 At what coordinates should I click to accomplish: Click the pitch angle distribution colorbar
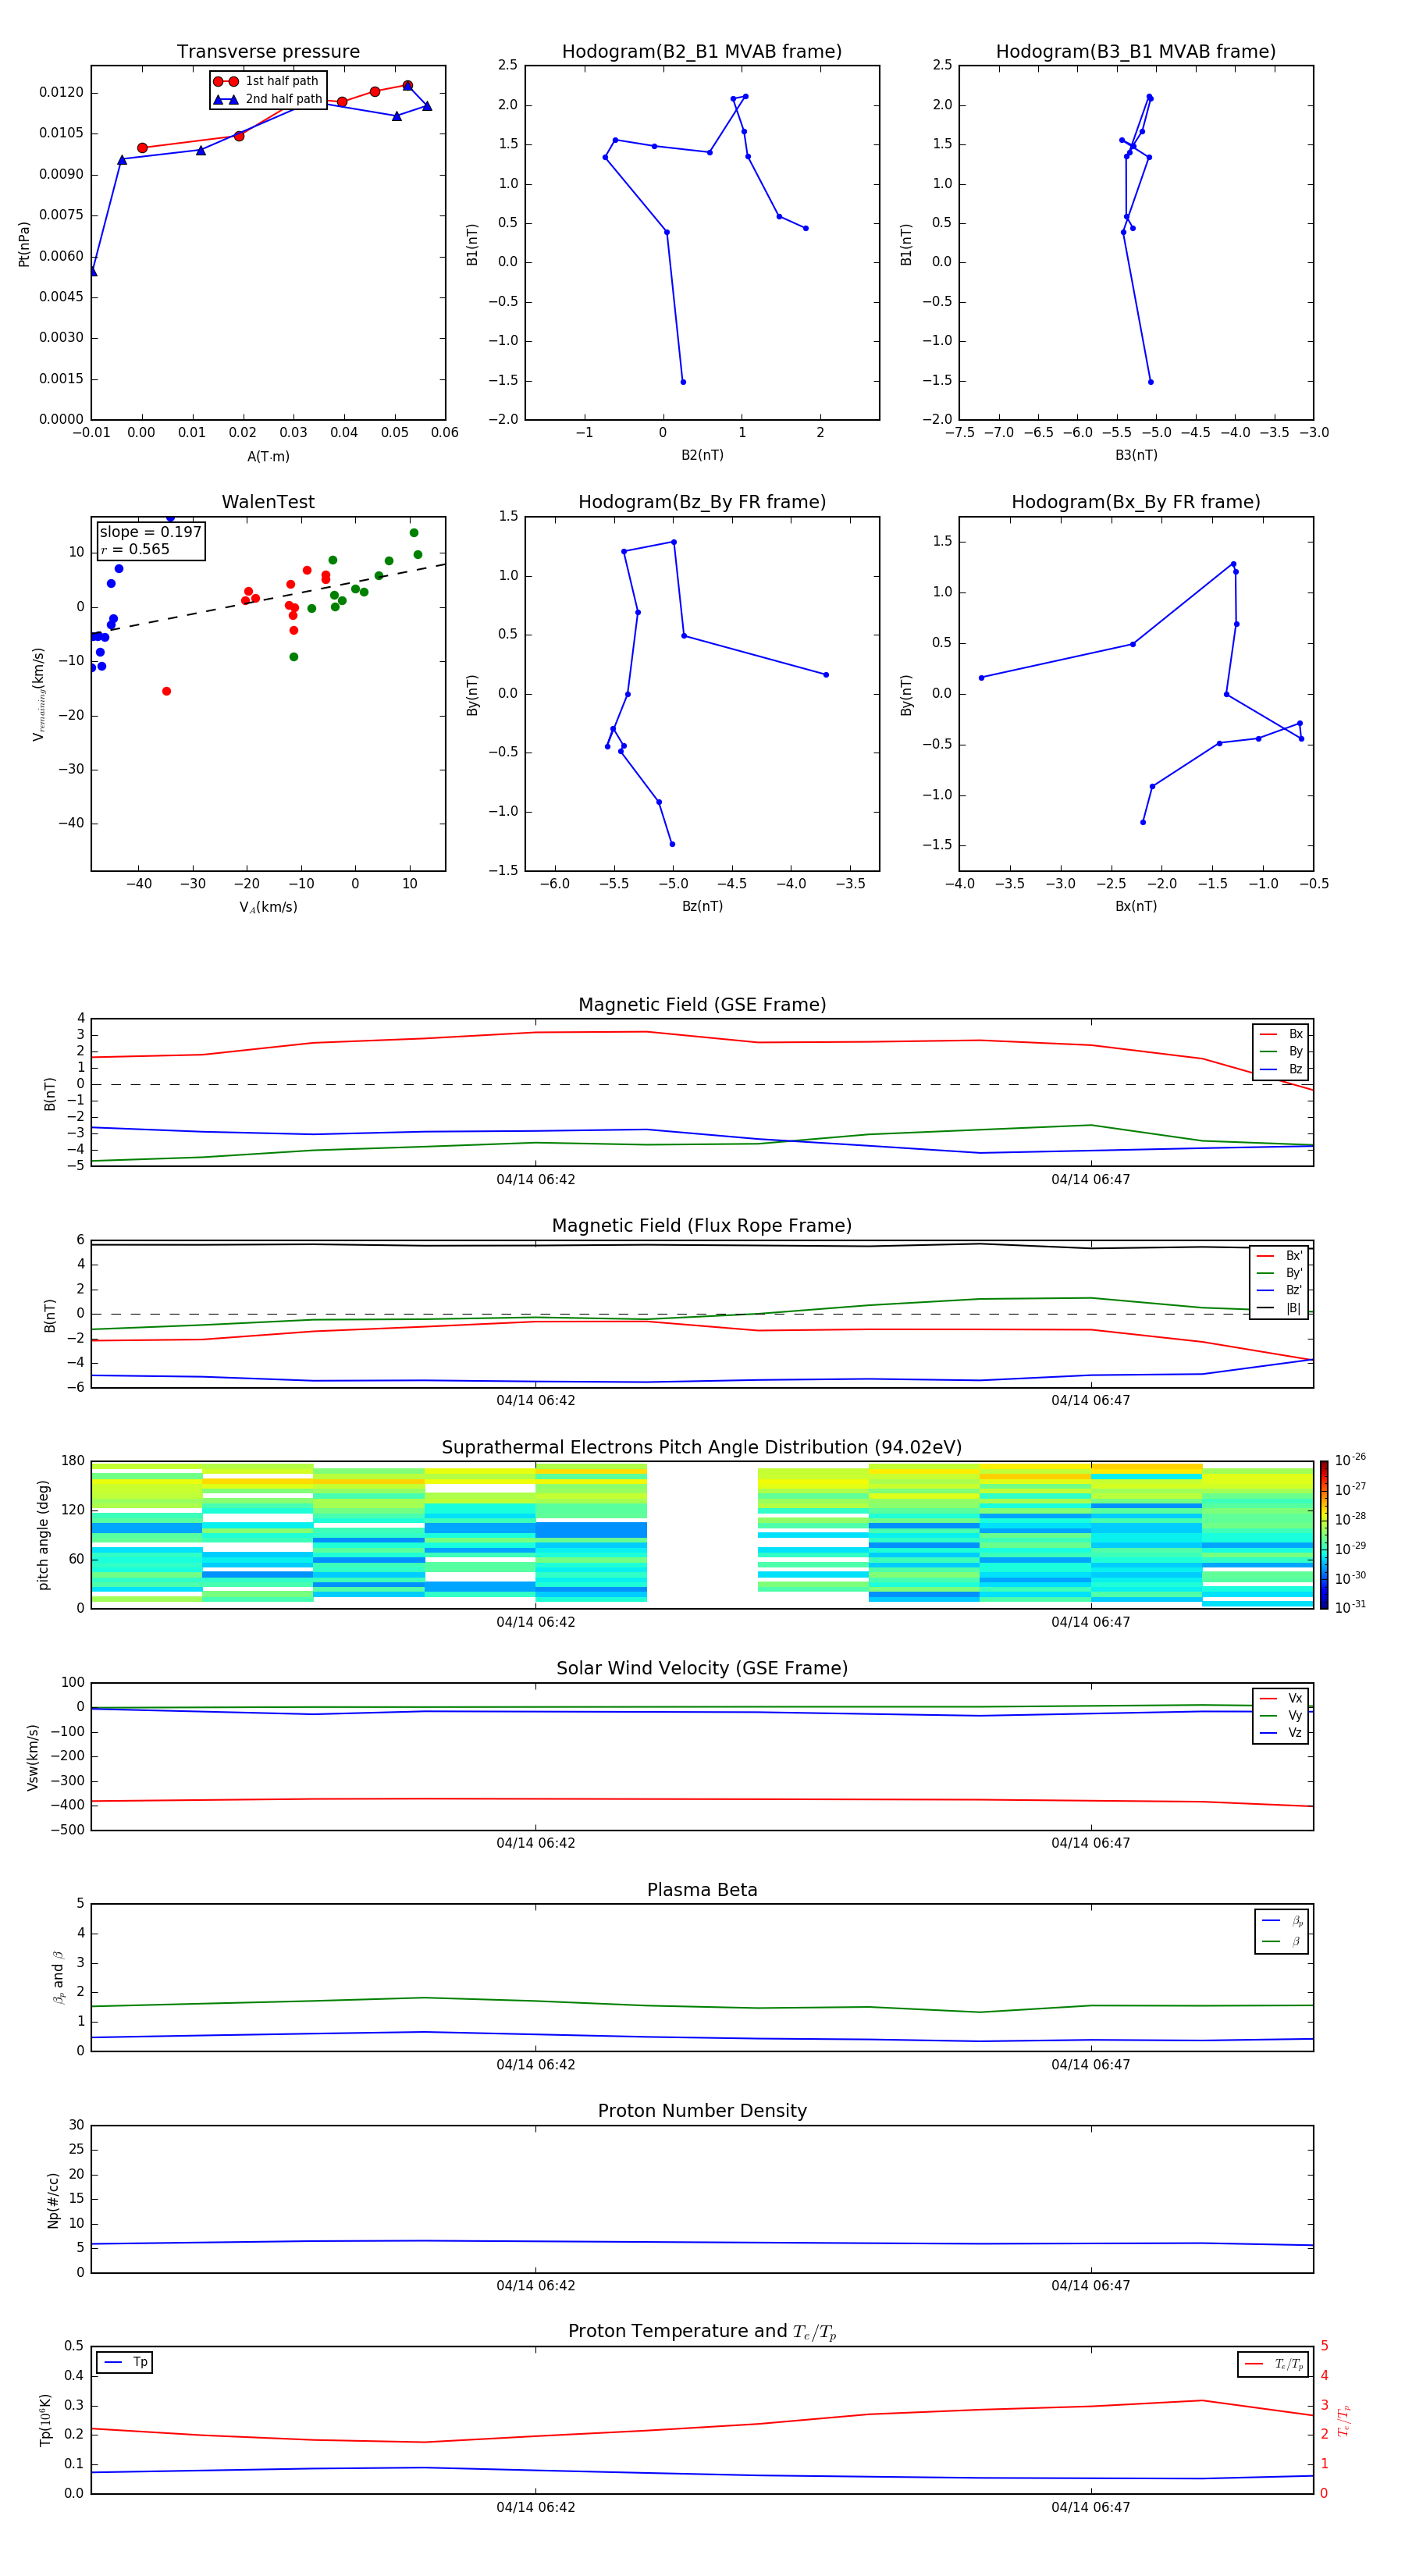1324,1535
